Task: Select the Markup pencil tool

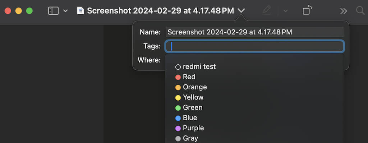Action: click(x=267, y=10)
